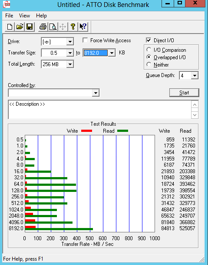Screen dimensions: 208x265
Task: Open the File menu
Action: [9, 16]
